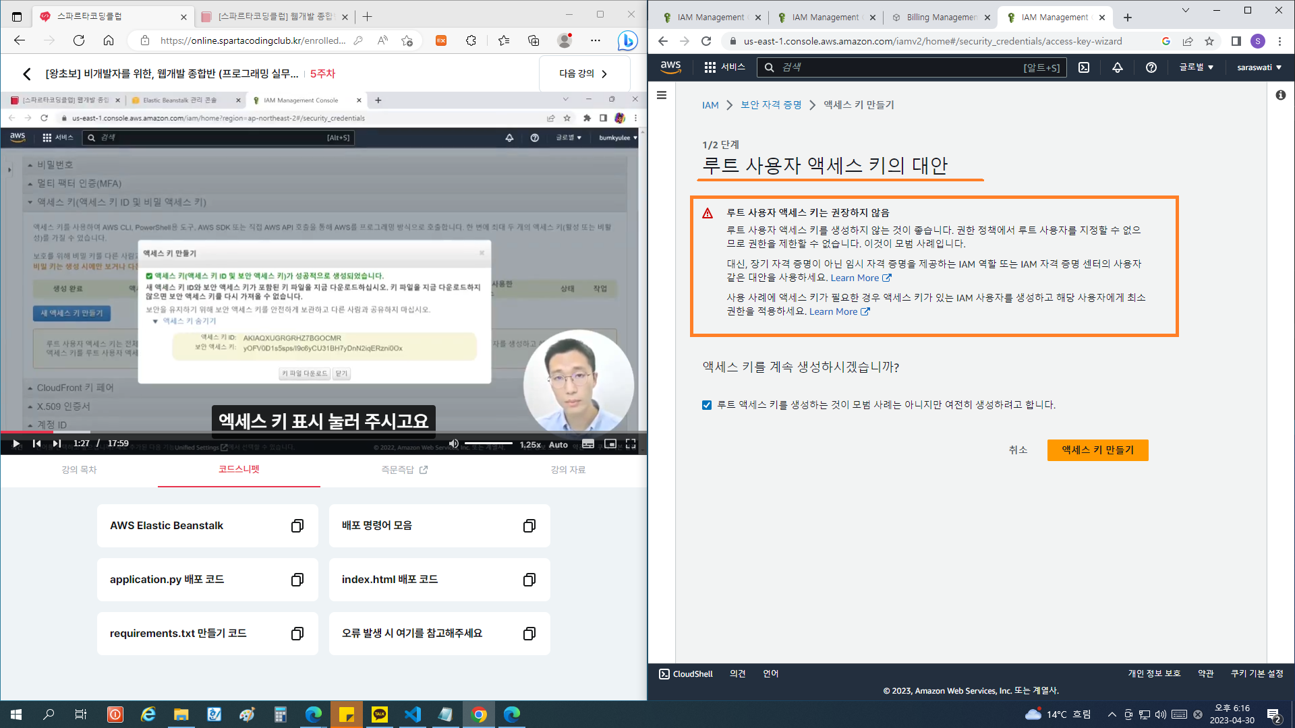Enable picture-in-picture mode icon
The width and height of the screenshot is (1295, 728).
(610, 444)
